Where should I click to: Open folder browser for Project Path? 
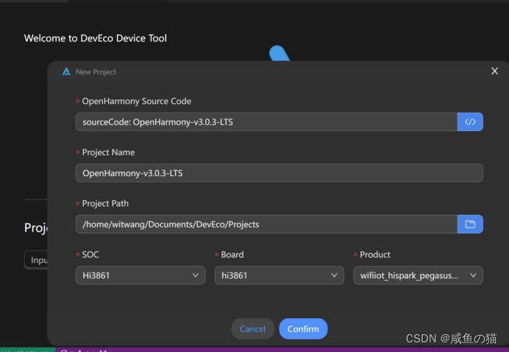[470, 224]
